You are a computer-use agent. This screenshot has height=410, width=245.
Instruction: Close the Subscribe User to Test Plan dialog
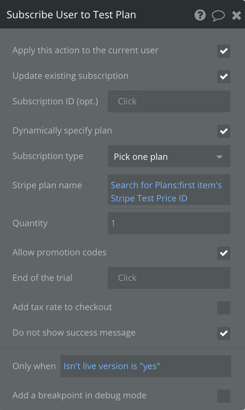click(x=236, y=15)
